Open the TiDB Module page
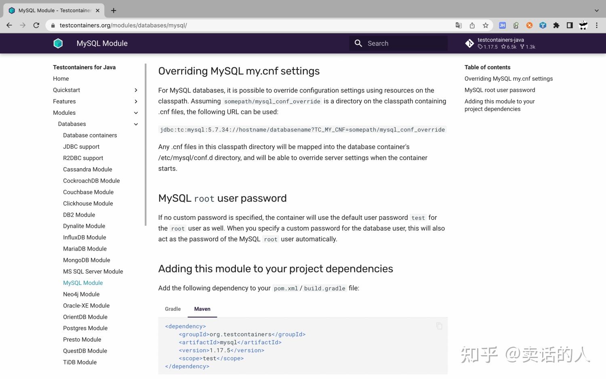 [x=80, y=362]
